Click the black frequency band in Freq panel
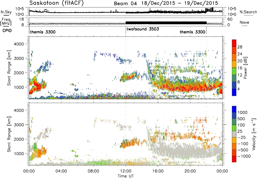 click(166, 23)
